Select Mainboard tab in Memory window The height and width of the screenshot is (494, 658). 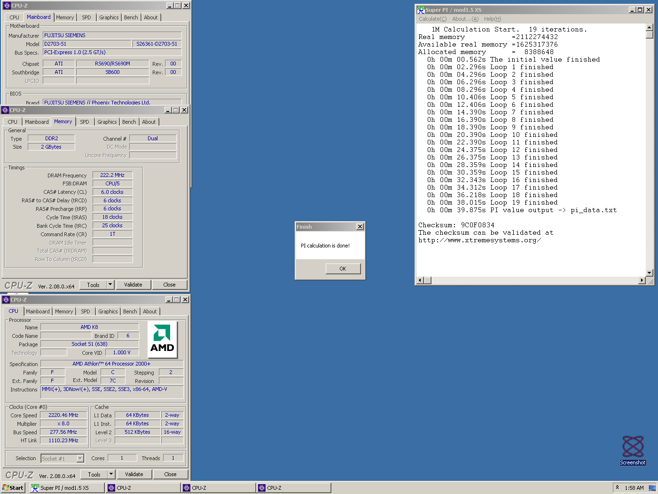pyautogui.click(x=37, y=122)
